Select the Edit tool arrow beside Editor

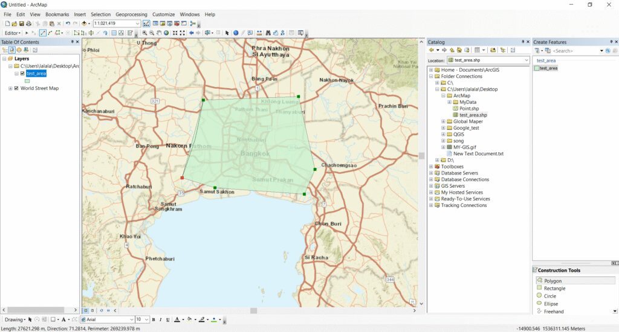(x=27, y=33)
